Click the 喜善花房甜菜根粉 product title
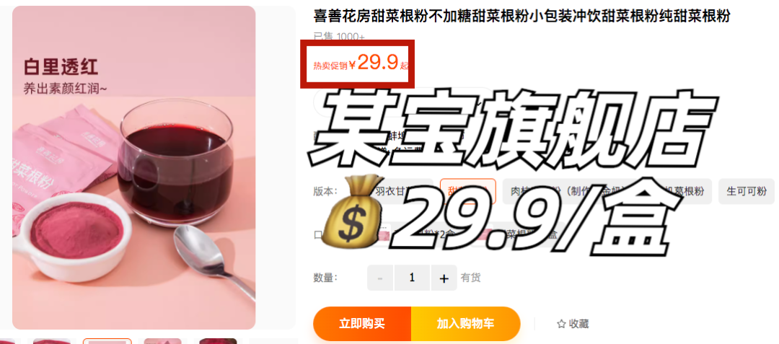 coord(521,17)
